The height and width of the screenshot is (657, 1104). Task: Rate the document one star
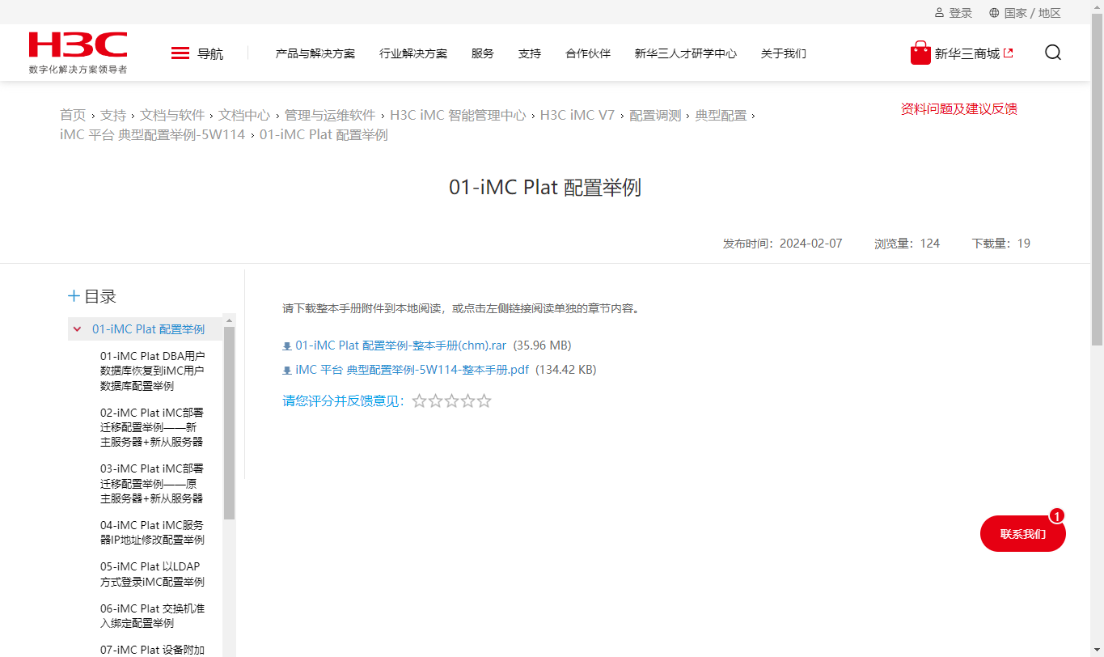(419, 401)
